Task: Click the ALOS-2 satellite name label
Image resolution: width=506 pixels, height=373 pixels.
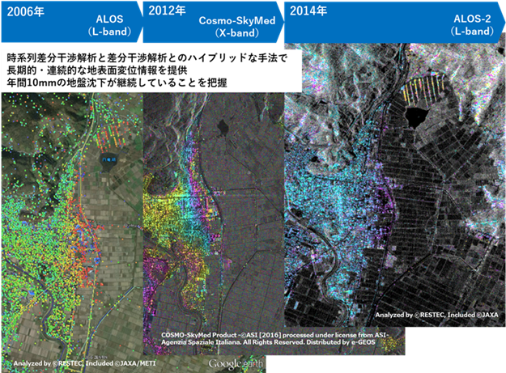Action: coord(472,19)
